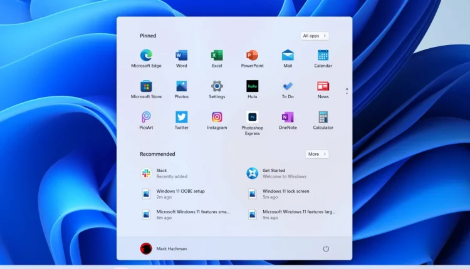Open Microsoft Edge from pinned apps
The image size is (470, 269).
(146, 55)
